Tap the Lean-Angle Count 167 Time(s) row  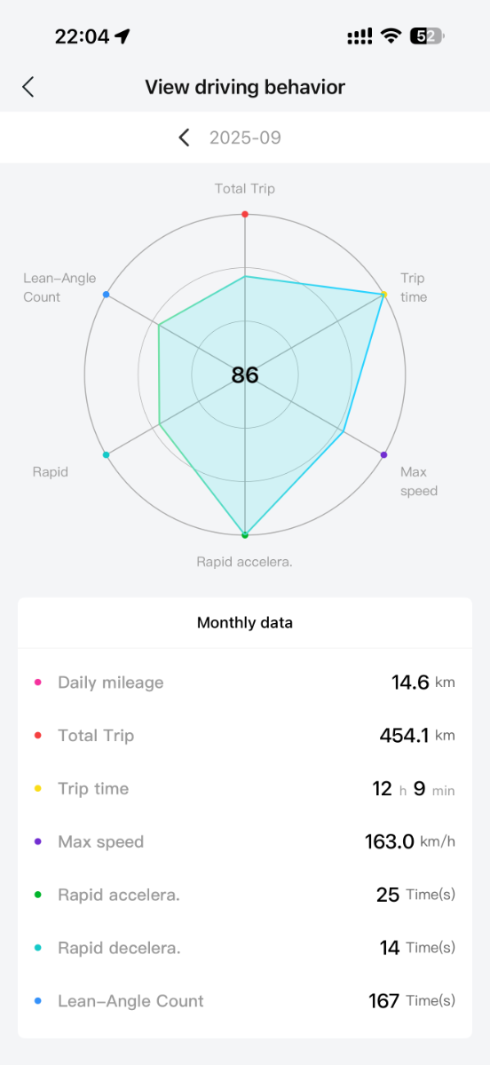pyautogui.click(x=245, y=1001)
